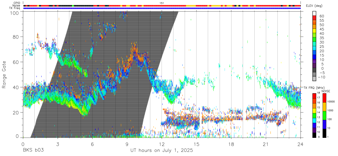
Task: Click the 20 tick on the Range Gate axis
Action: pos(16,112)
